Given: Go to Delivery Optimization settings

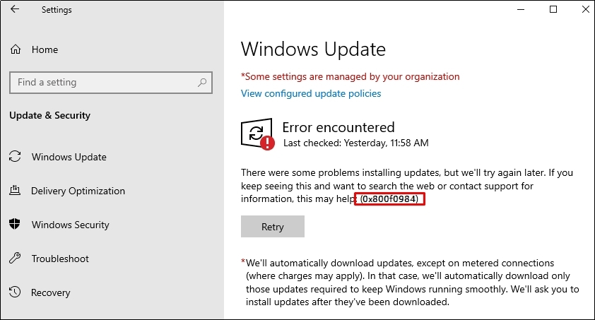Looking at the screenshot, I should point(78,191).
